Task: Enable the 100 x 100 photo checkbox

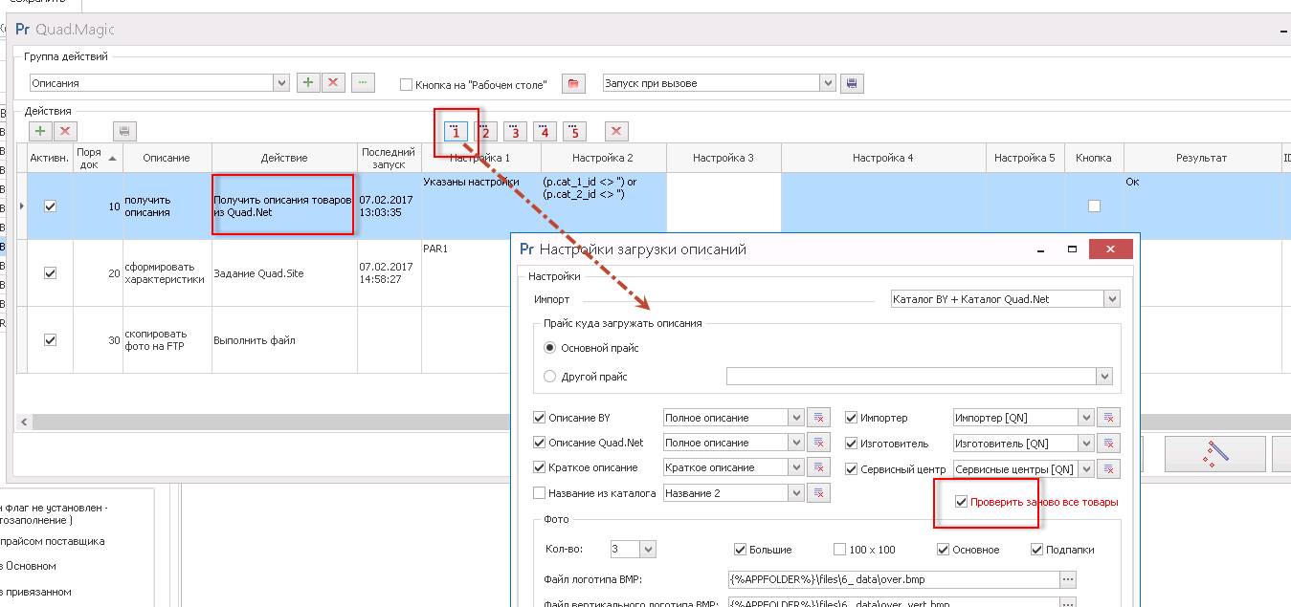Action: point(839,550)
